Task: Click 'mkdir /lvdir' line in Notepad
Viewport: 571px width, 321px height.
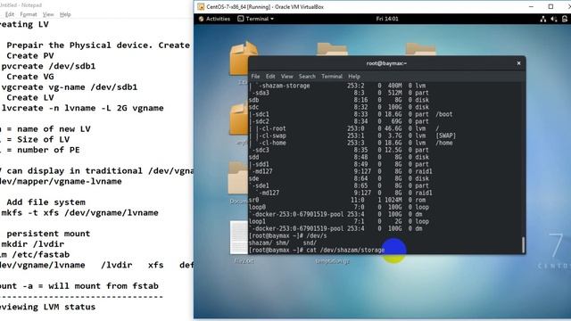Action: click(x=33, y=244)
